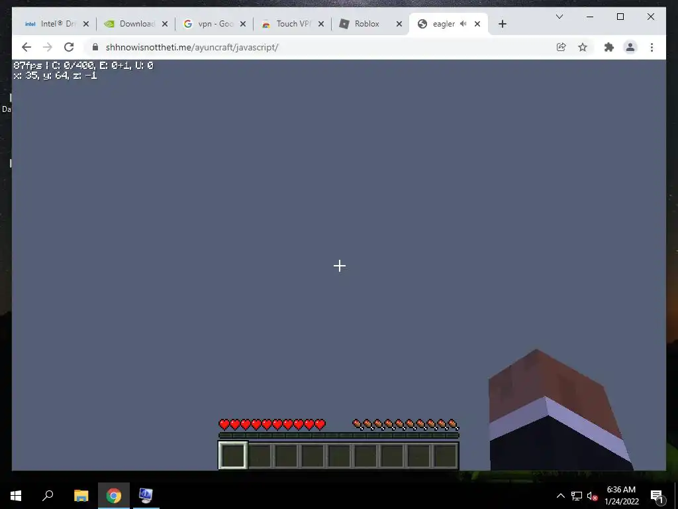Open the remote desktop taskbar app
The height and width of the screenshot is (509, 678).
tap(146, 496)
